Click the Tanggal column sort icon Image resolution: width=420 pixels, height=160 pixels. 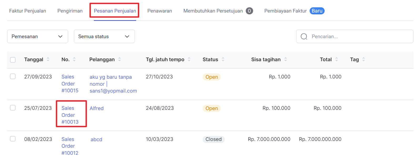pyautogui.click(x=48, y=60)
